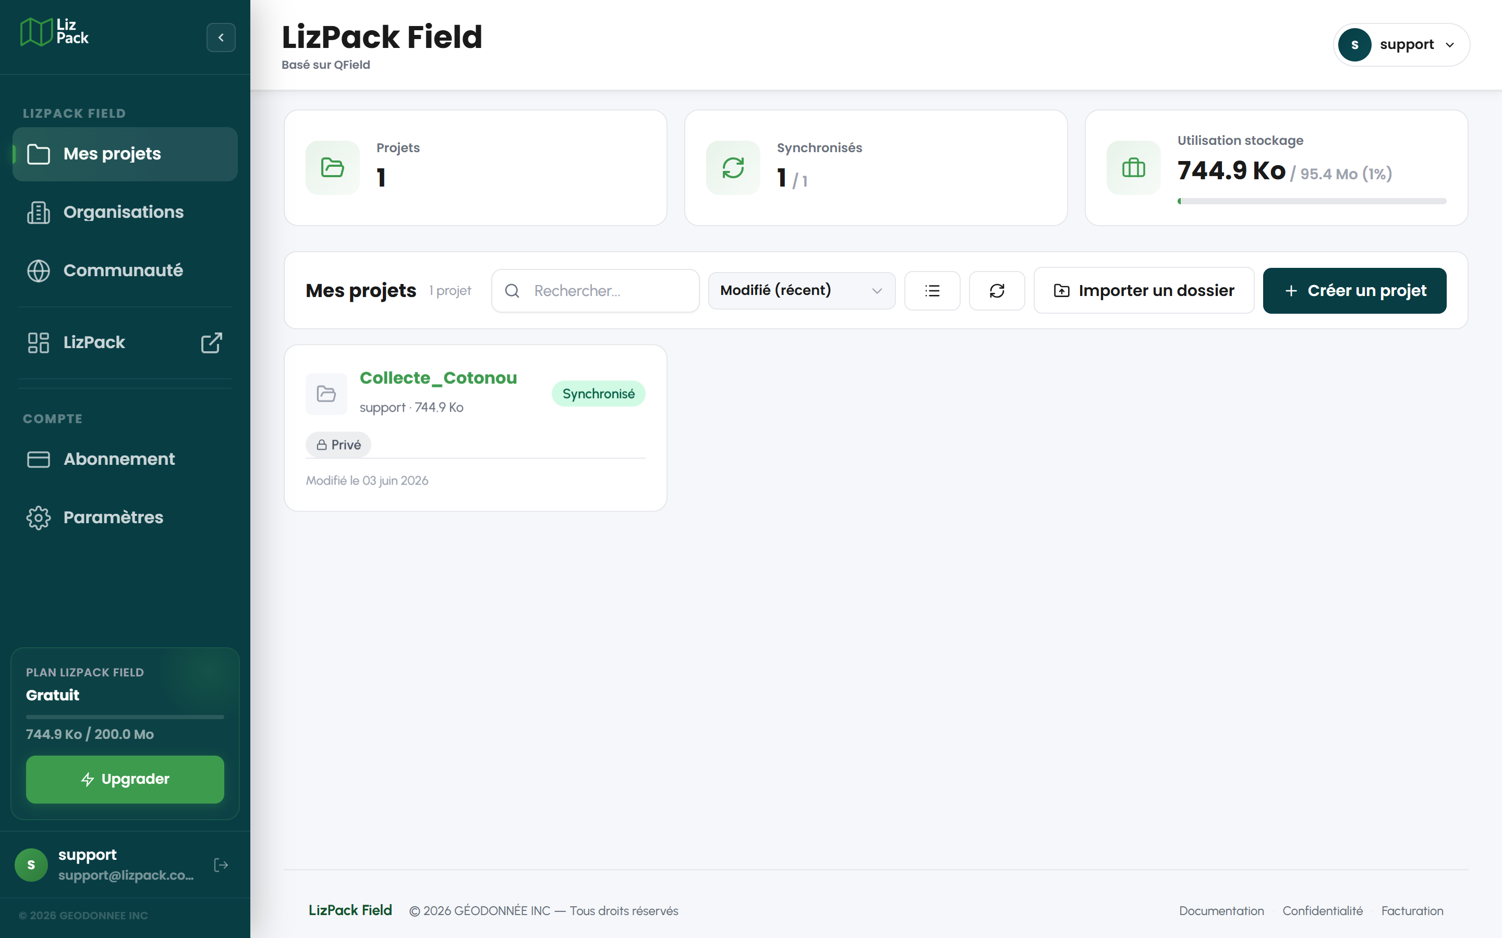Click the Synchronisé status badge

click(x=598, y=393)
